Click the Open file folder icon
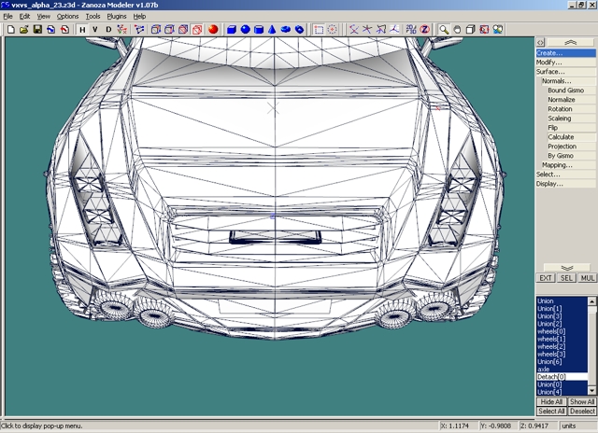The image size is (598, 433). 23,30
